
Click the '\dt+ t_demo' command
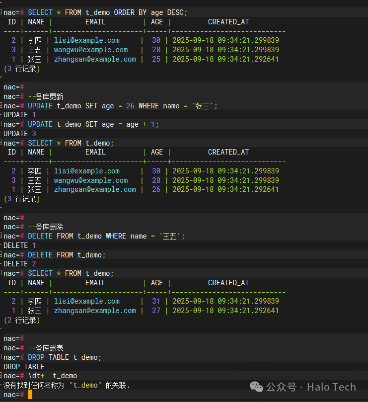click(40, 376)
